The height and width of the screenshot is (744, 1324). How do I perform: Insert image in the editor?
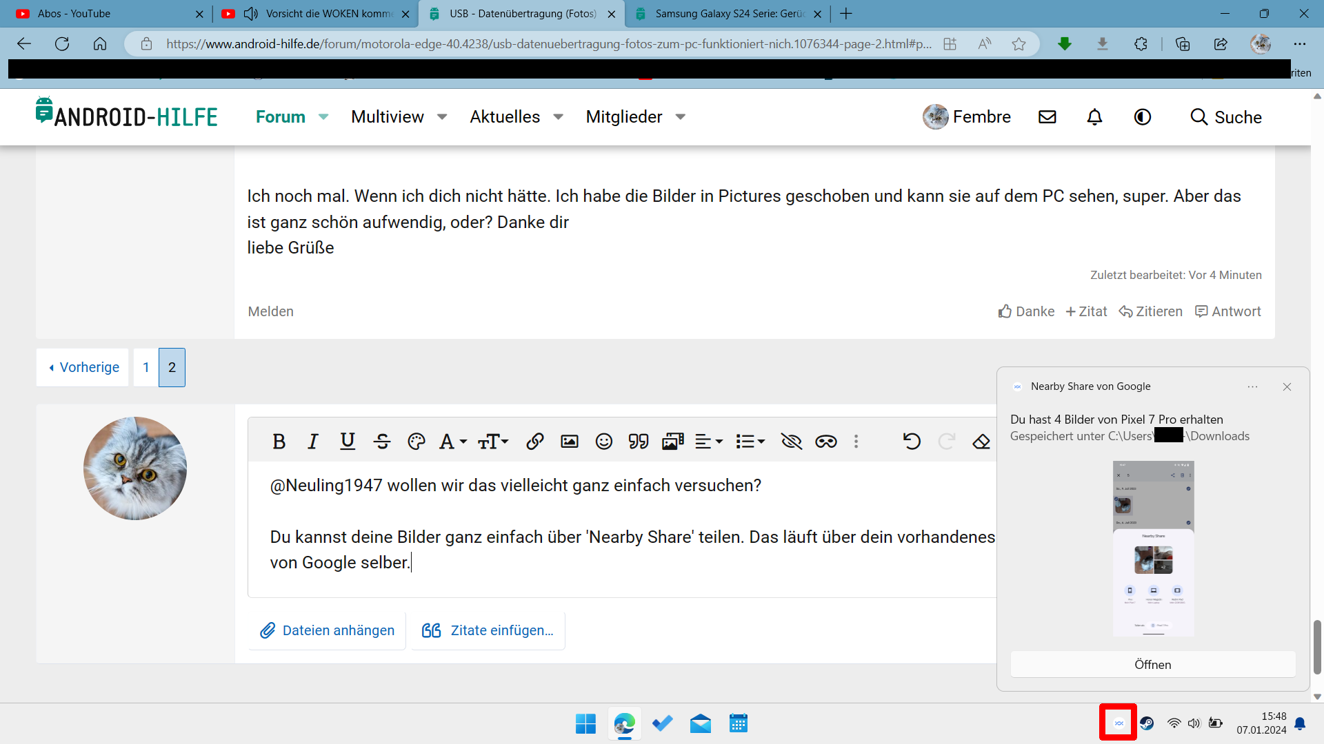[570, 442]
